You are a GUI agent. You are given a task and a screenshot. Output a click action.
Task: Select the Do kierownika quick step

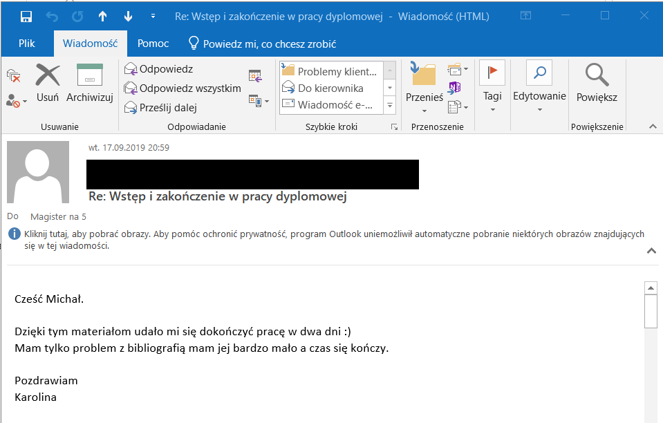330,88
